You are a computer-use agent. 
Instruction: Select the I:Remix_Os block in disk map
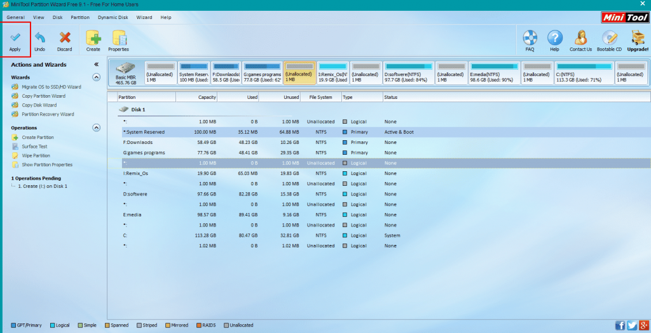pos(333,73)
